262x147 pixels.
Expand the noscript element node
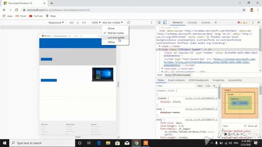pos(162,69)
